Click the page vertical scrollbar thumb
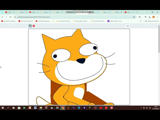 coord(159,39)
